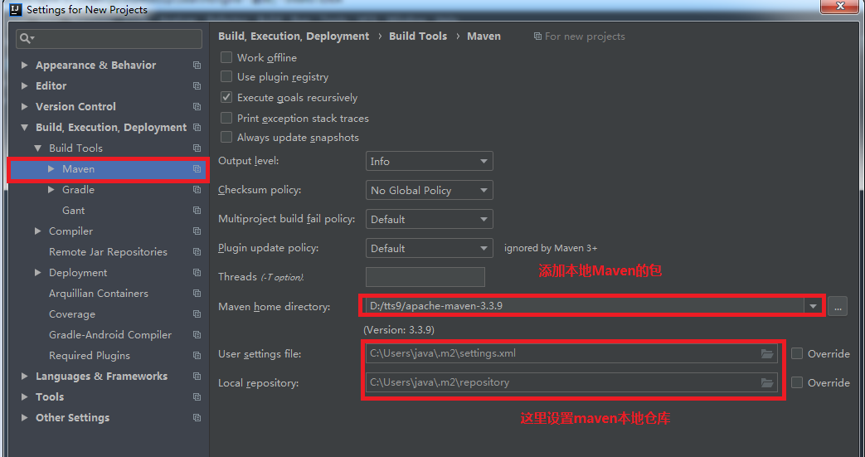Image resolution: width=865 pixels, height=457 pixels.
Task: Enable the Work offline checkbox
Action: pos(226,57)
